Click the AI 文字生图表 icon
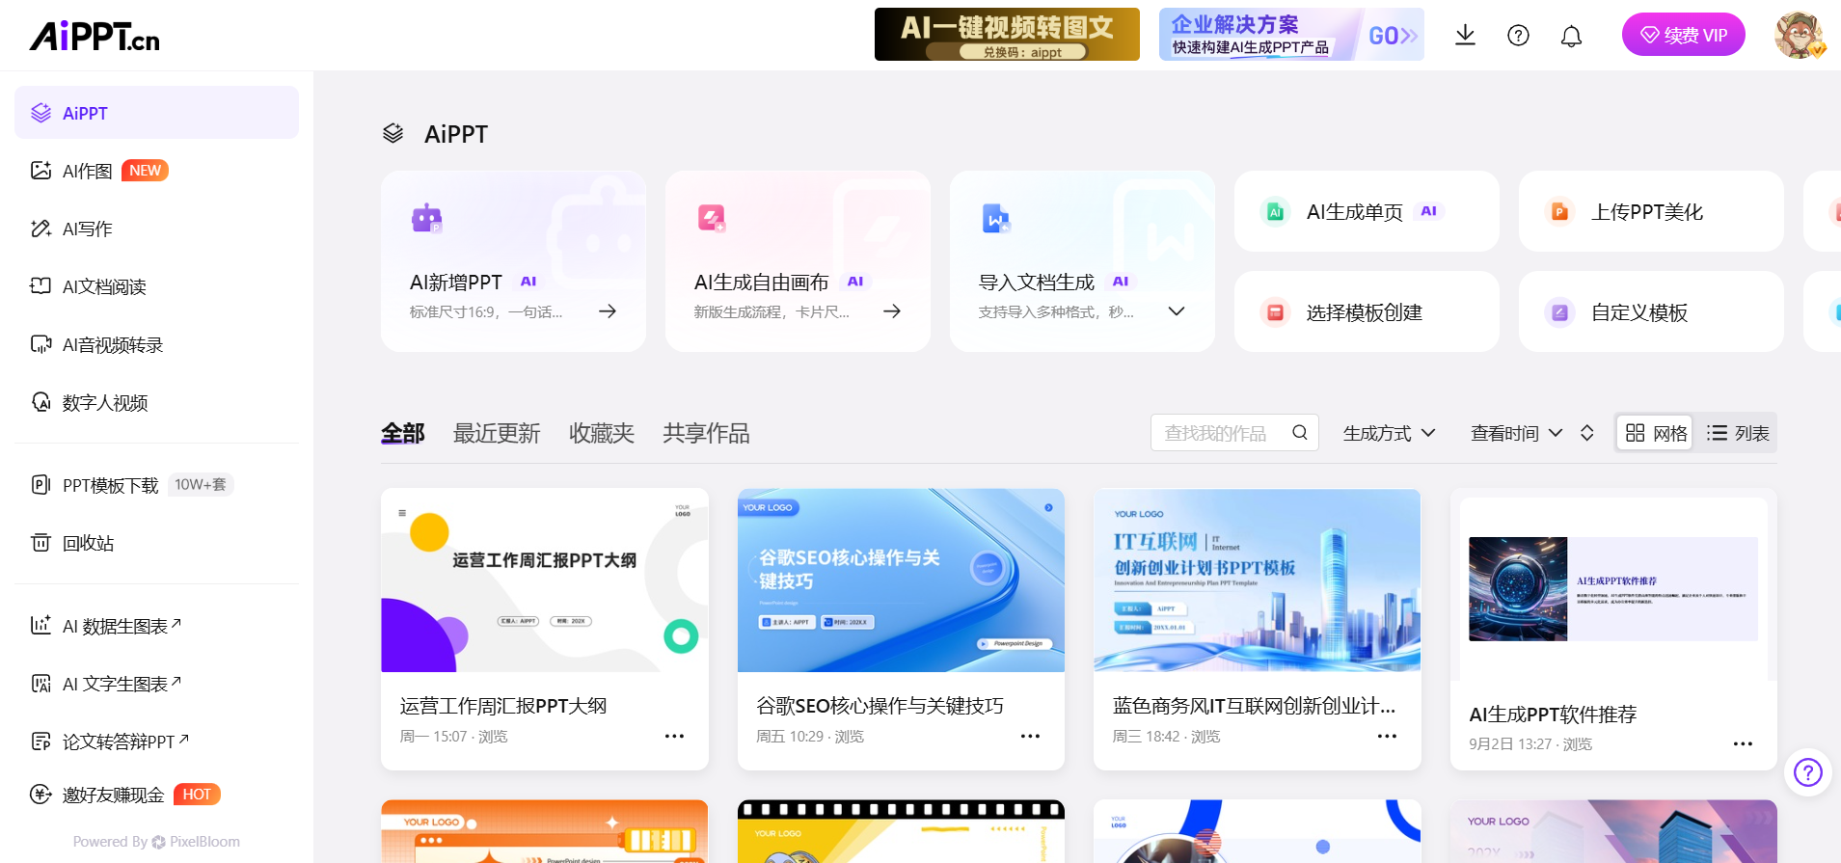Viewport: 1841px width, 863px height. pyautogui.click(x=41, y=683)
